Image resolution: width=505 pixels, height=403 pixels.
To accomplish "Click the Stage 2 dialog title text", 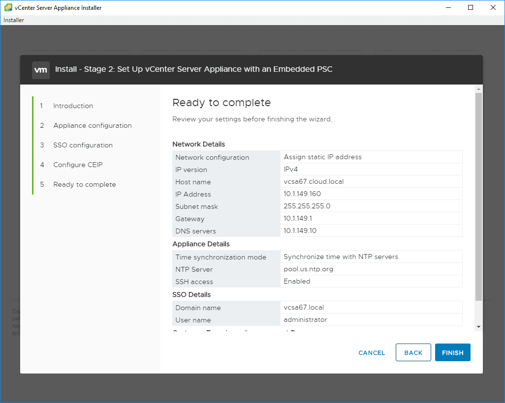I will pos(193,69).
